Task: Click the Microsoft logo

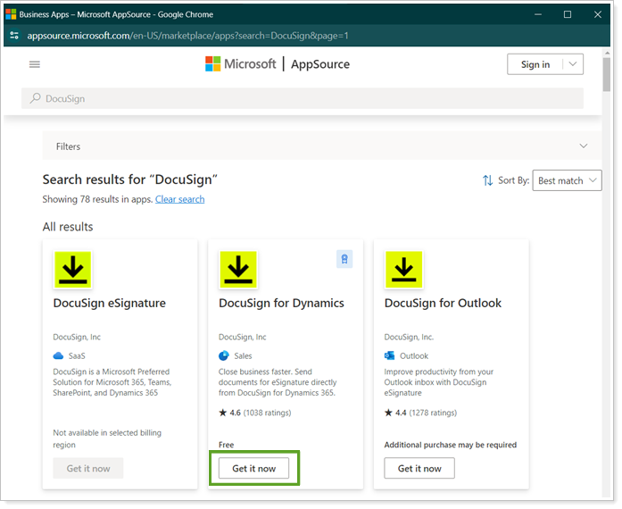Action: coord(241,64)
